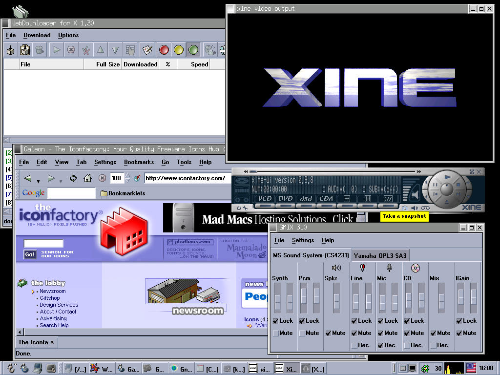The width and height of the screenshot is (500, 375).
Task: Click the green speed limit light
Action: coord(193,50)
